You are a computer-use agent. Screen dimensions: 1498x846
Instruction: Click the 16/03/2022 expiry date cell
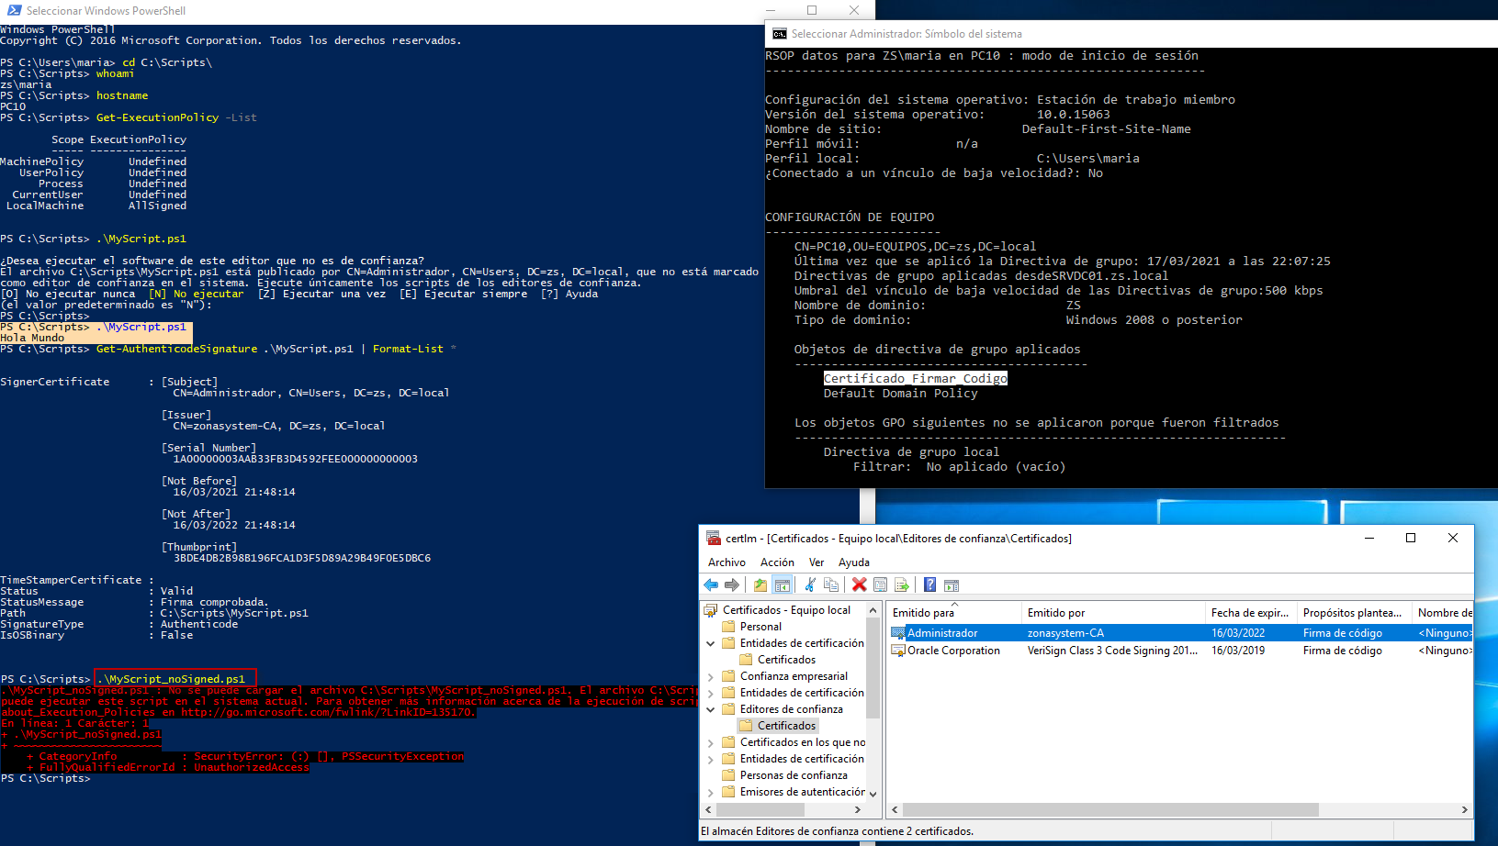pyautogui.click(x=1238, y=633)
